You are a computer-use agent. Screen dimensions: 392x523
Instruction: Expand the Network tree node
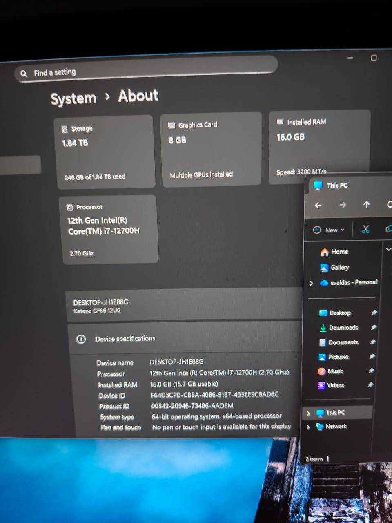tap(308, 427)
